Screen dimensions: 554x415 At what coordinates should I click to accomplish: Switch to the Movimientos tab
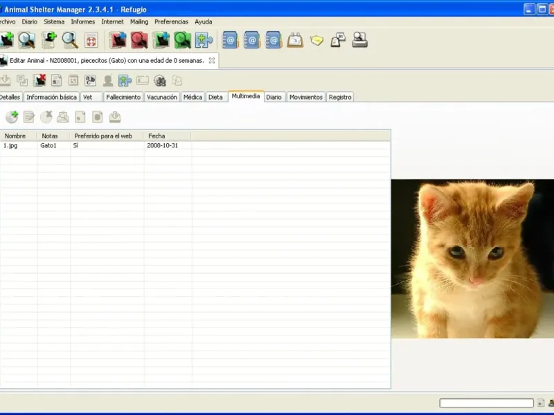pyautogui.click(x=306, y=97)
